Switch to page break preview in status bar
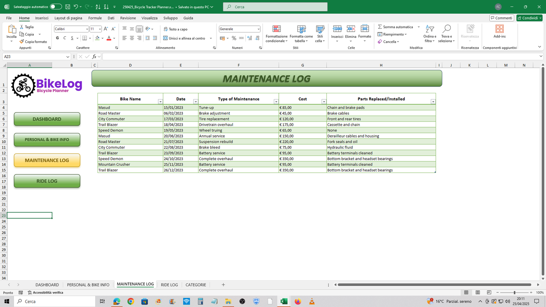Viewport: 546px width, 307px height. click(x=489, y=293)
